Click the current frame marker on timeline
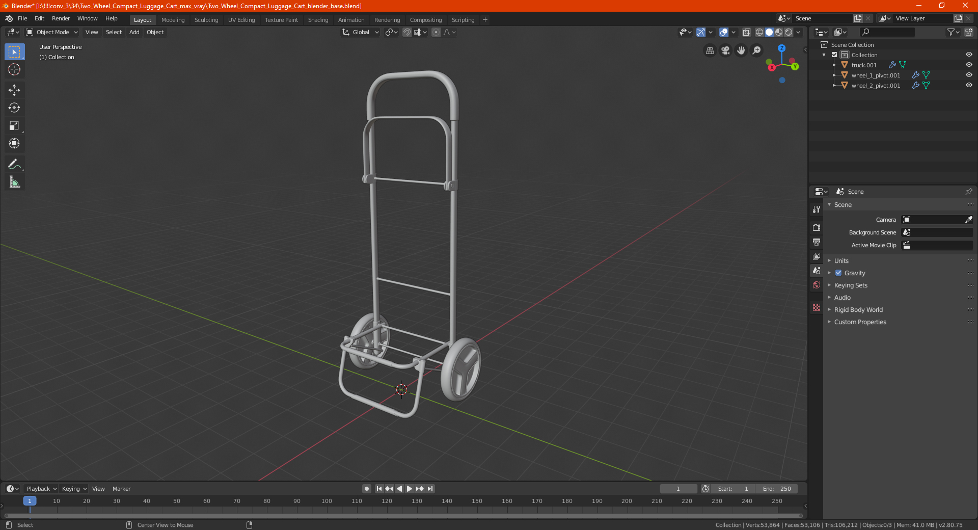 tap(30, 501)
